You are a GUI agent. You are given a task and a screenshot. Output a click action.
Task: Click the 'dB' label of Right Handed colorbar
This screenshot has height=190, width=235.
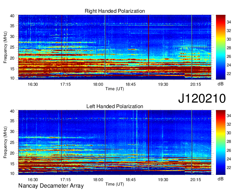[x=220, y=84]
